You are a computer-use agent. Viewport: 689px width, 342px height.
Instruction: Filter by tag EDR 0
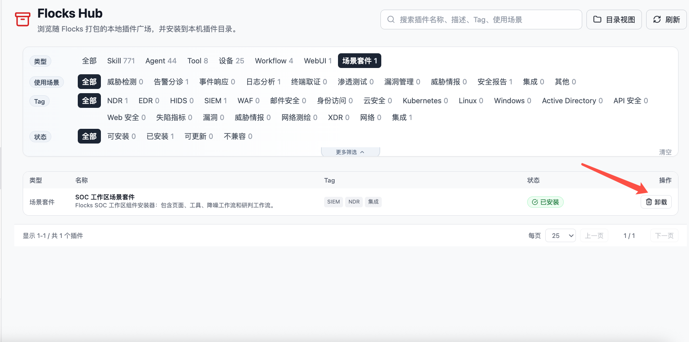click(x=149, y=101)
